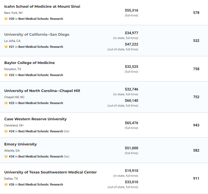Click the #22 rank number
Screen dimensions: 208x194
tap(12, 75)
